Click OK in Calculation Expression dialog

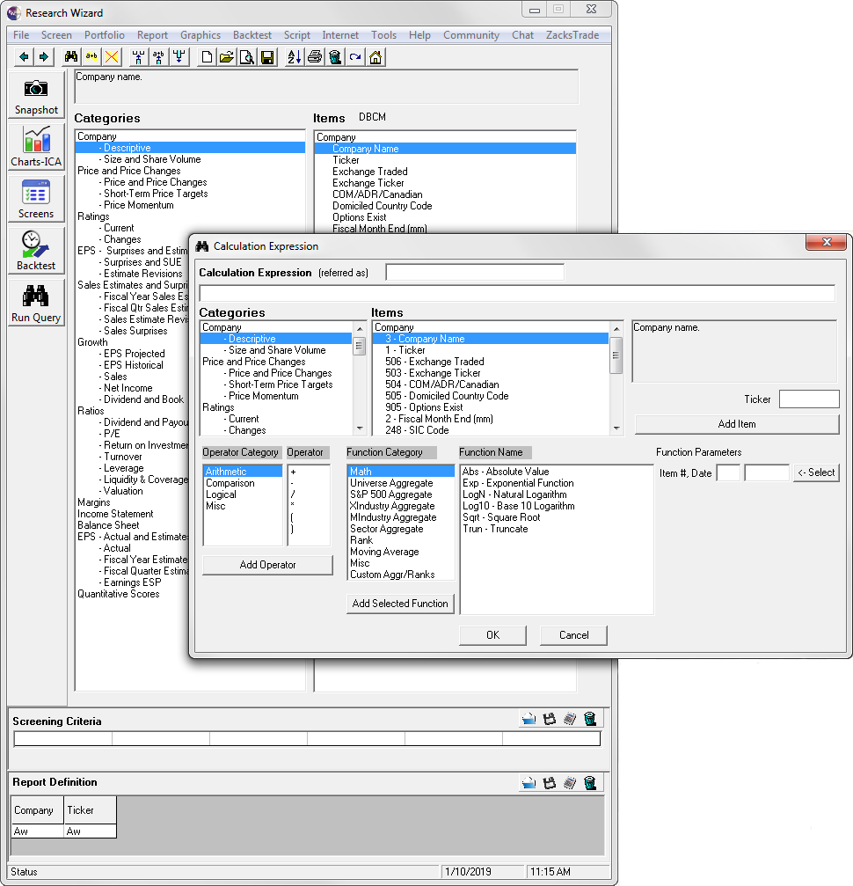(492, 635)
